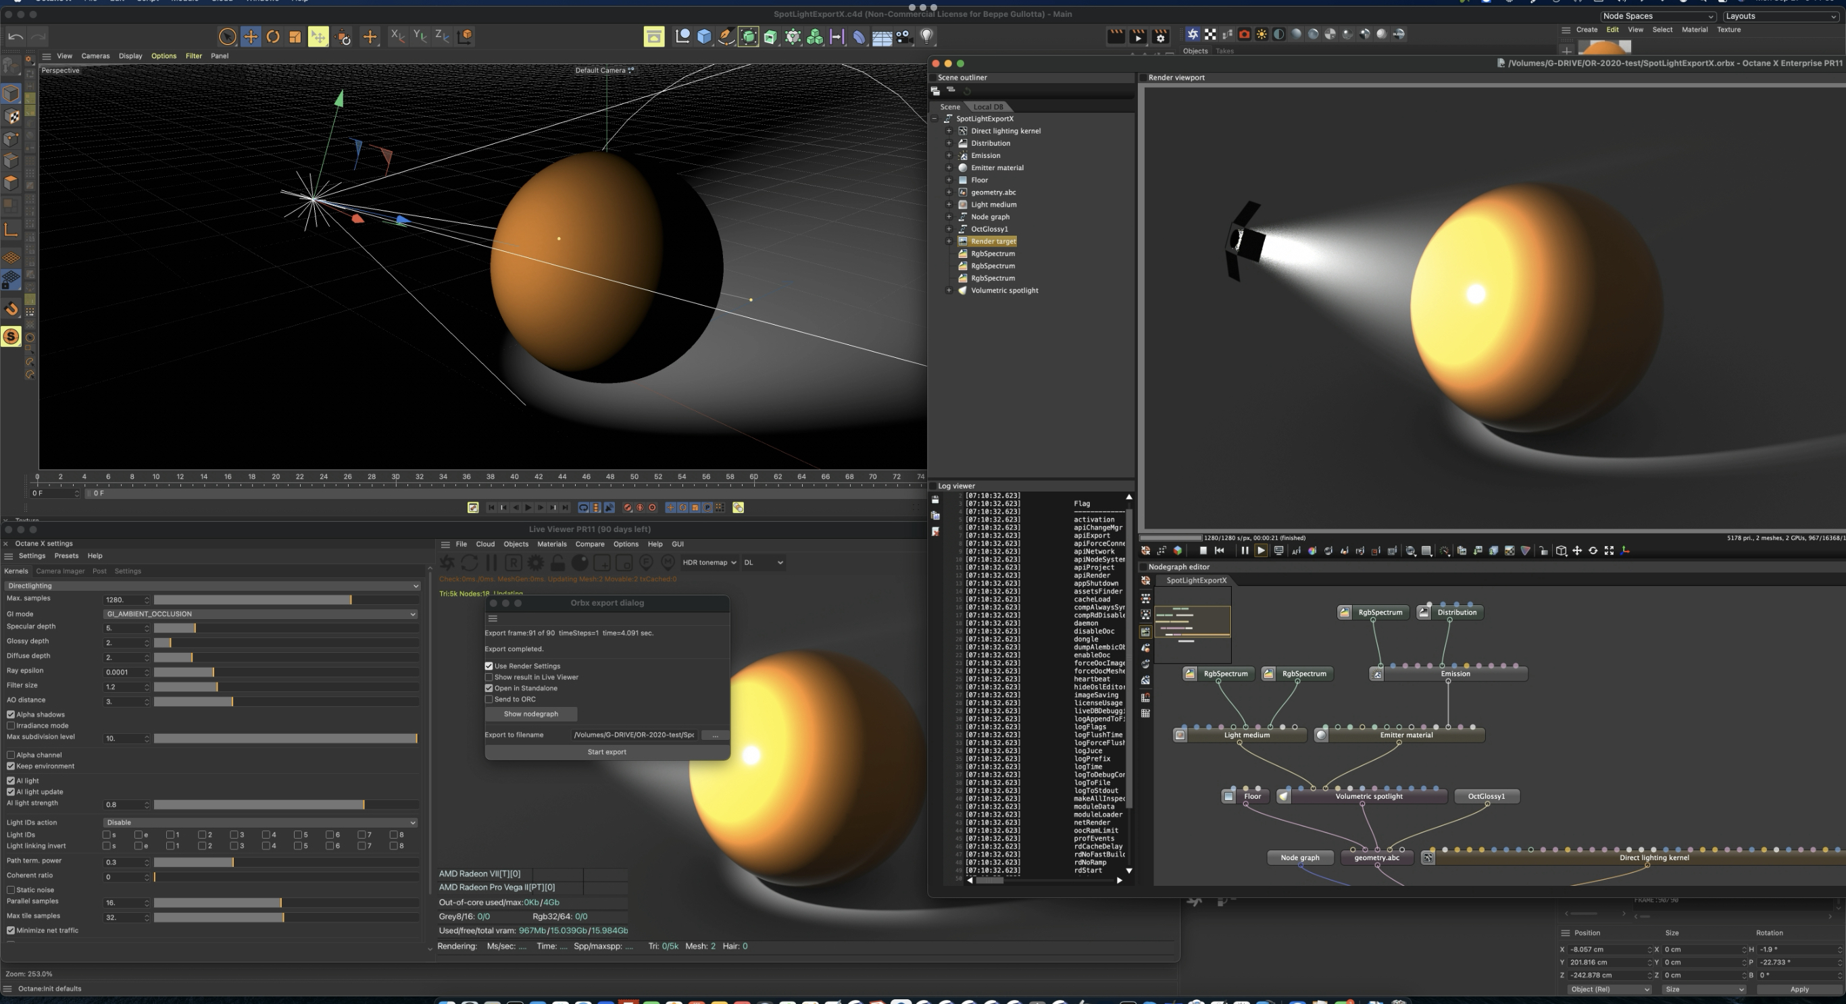Click the Start export button

[x=606, y=752]
